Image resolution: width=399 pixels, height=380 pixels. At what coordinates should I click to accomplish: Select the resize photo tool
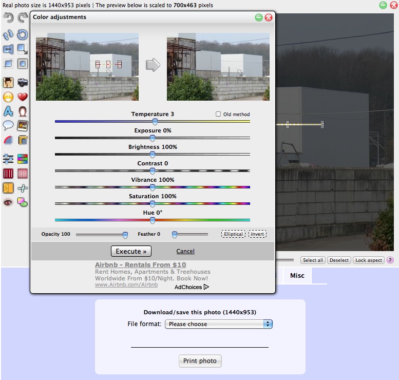pos(23,49)
